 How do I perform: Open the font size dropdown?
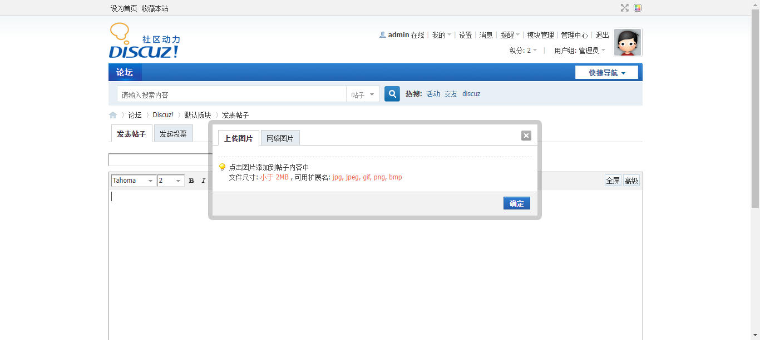170,181
